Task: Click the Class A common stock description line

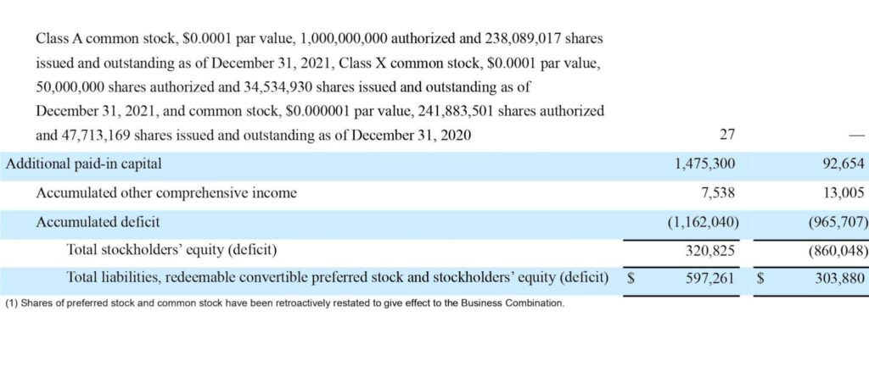Action: click(x=319, y=39)
